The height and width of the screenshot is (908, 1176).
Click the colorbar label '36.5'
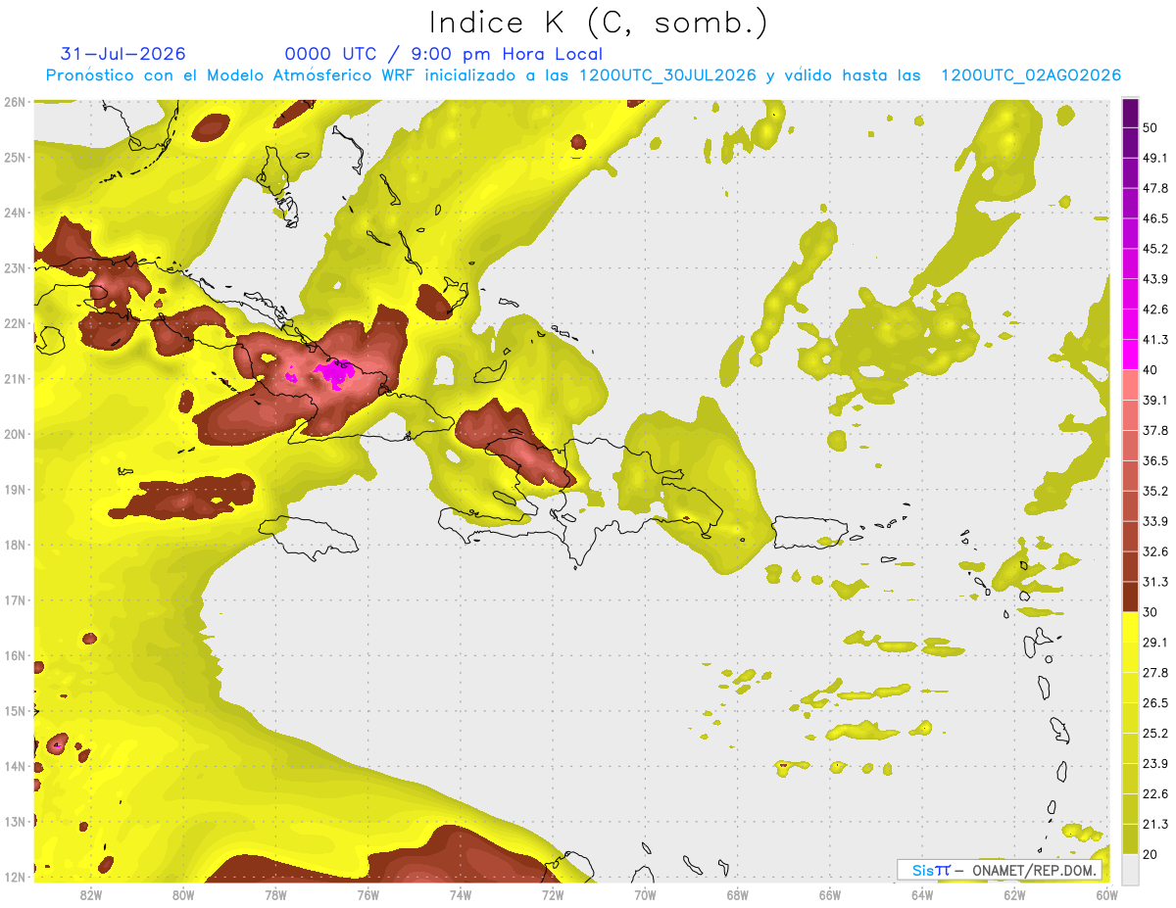point(1154,460)
